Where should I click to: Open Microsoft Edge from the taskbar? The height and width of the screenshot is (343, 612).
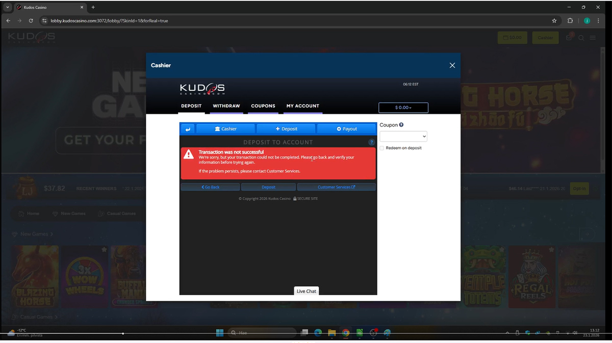click(318, 333)
